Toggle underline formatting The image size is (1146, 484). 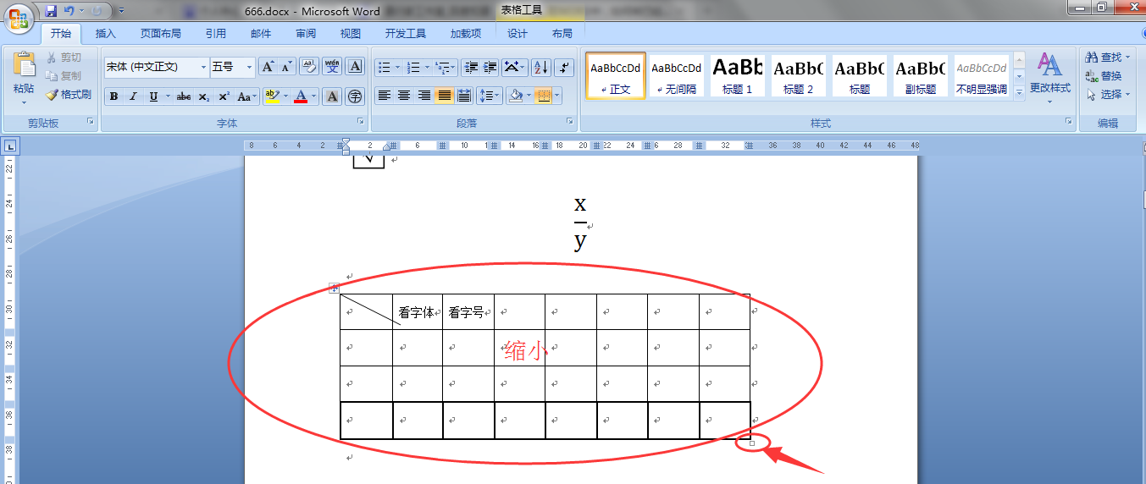click(x=153, y=96)
